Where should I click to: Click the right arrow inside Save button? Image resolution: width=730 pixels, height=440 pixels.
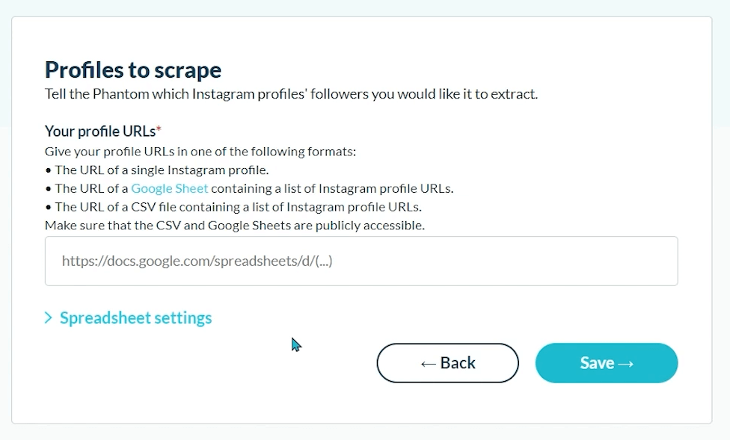pos(626,364)
